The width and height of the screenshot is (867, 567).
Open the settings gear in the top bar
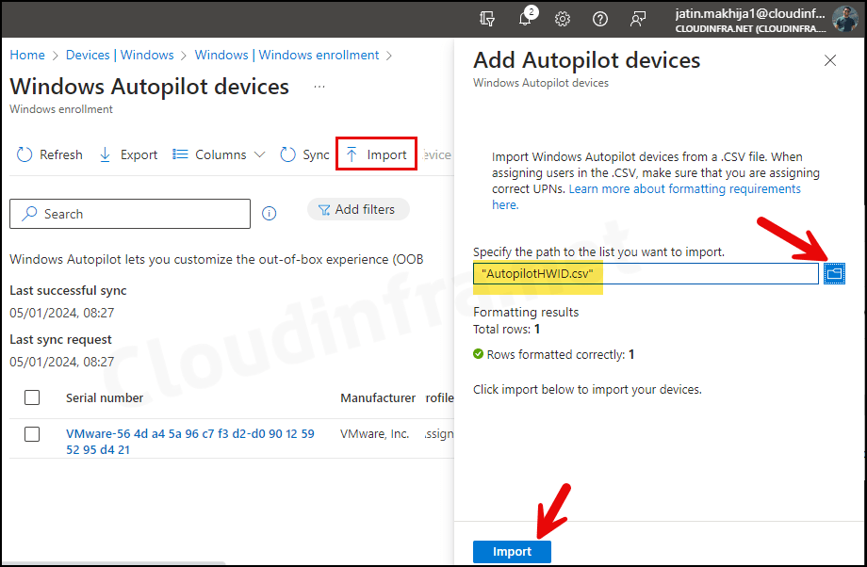tap(563, 19)
